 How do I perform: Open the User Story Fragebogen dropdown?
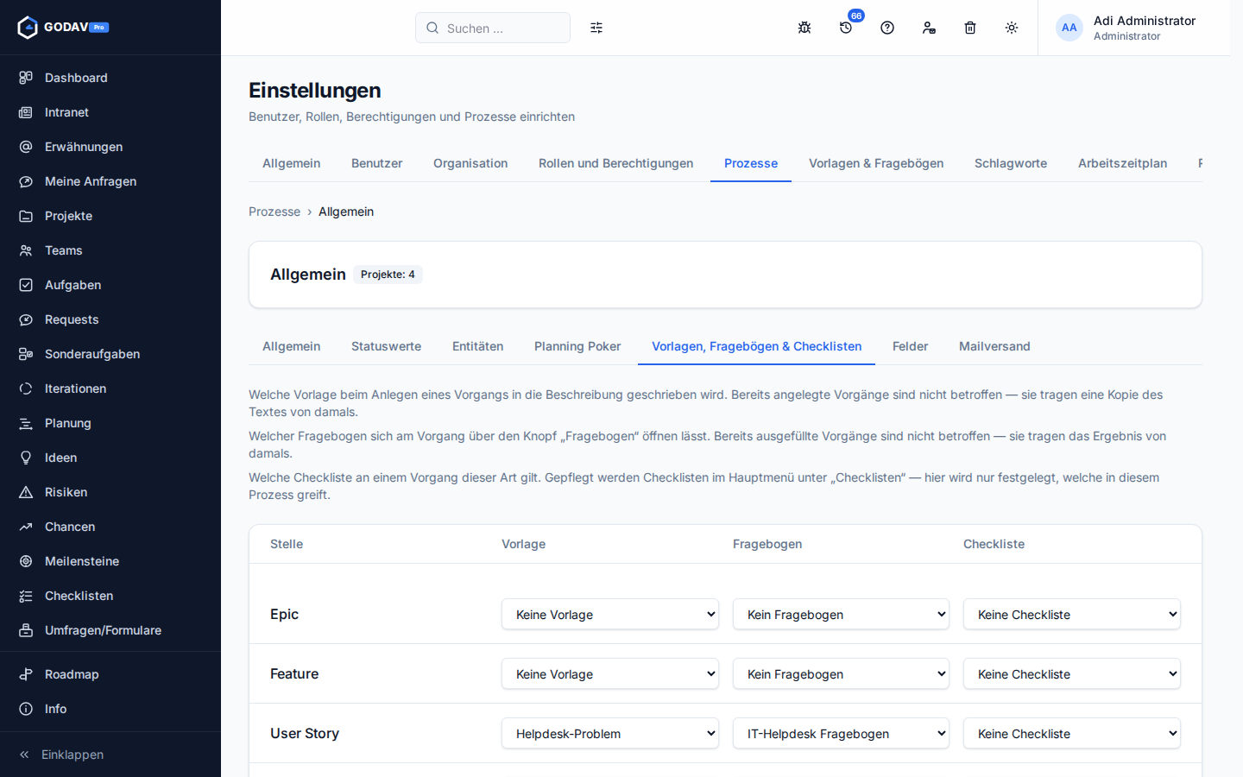(841, 734)
